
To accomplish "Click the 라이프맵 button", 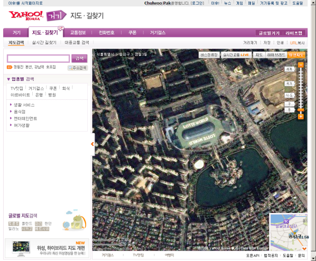I will 294,33.
